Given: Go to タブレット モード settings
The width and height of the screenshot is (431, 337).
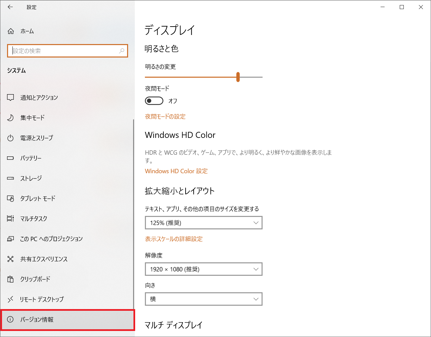Looking at the screenshot, I should click(38, 198).
